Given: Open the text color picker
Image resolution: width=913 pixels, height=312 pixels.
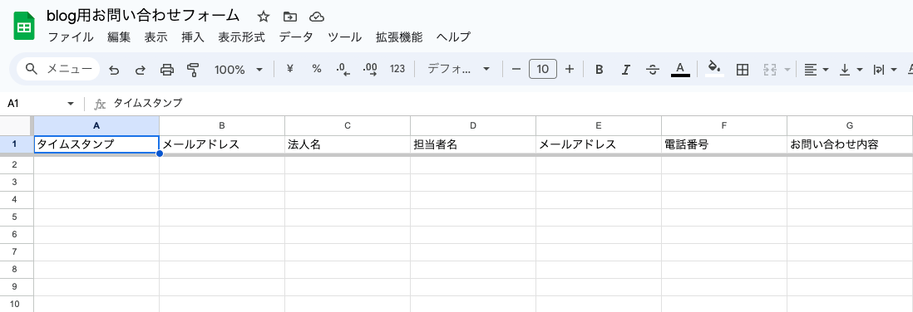Looking at the screenshot, I should coord(680,70).
